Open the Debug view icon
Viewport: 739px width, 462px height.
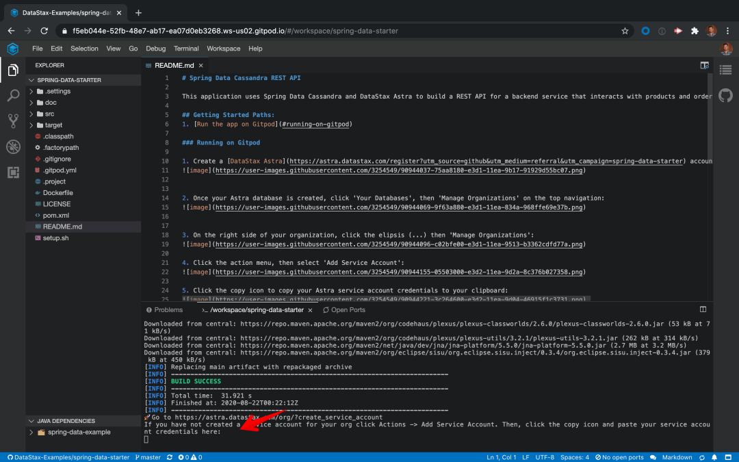[13, 146]
